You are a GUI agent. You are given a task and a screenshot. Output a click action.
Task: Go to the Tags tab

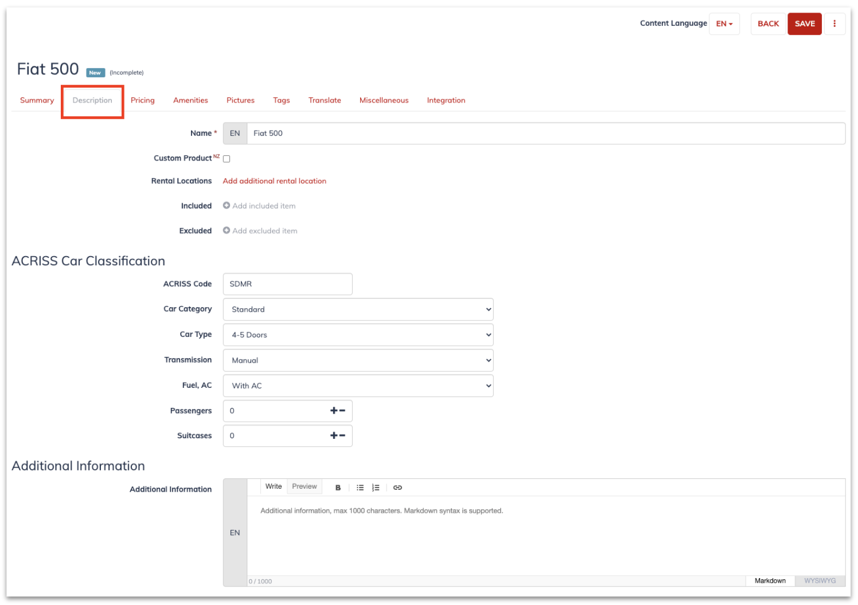[281, 100]
